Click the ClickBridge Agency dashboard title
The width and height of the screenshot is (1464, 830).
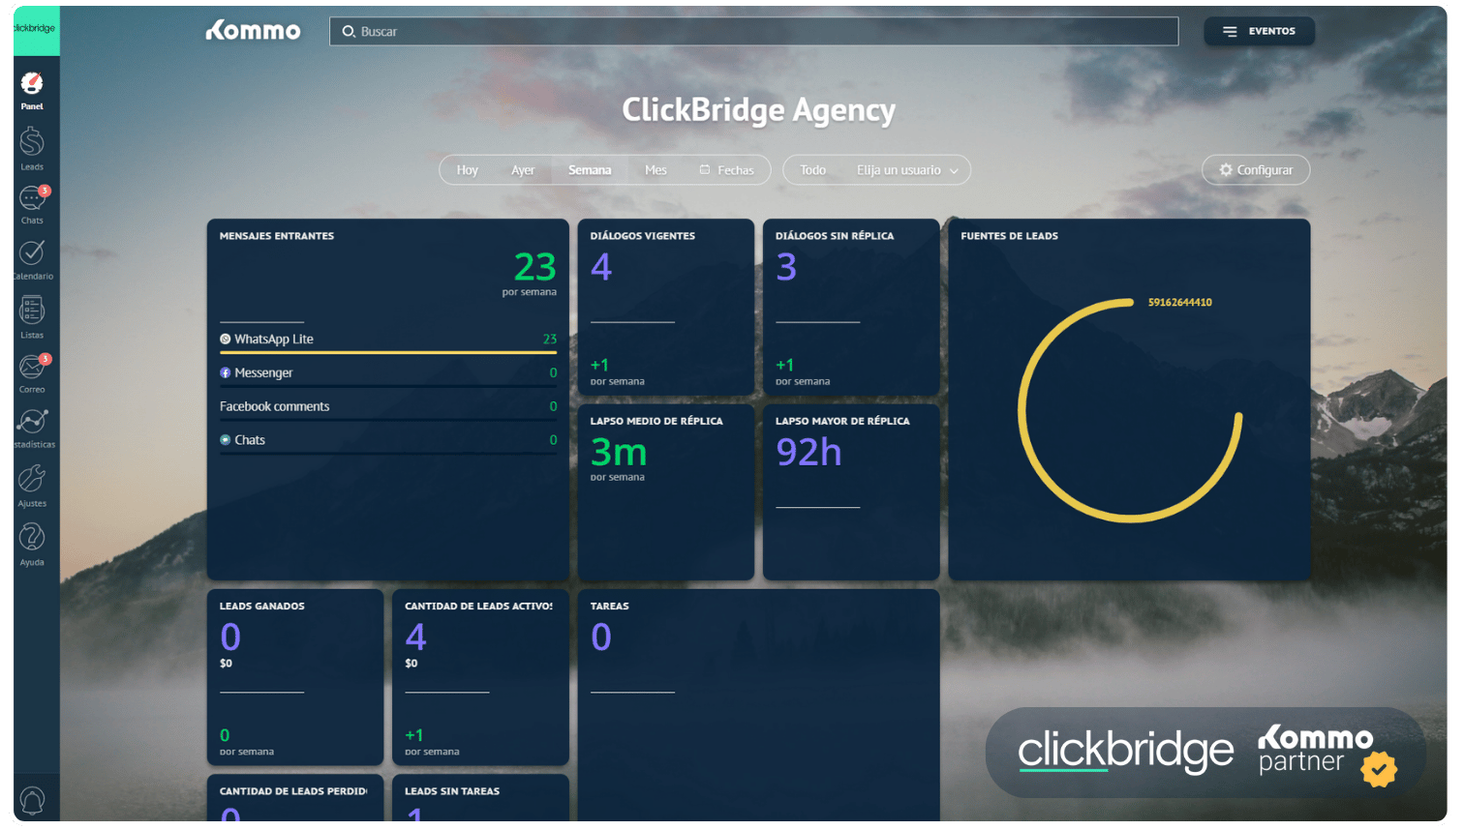click(758, 110)
